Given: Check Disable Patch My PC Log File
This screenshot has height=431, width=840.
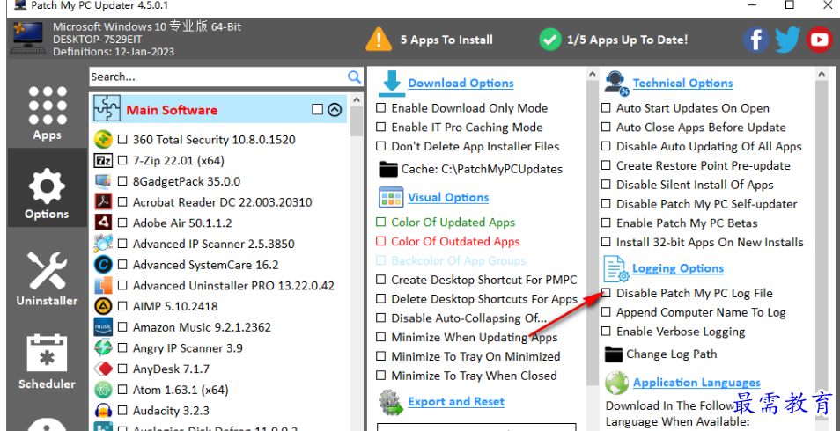Looking at the screenshot, I should (x=606, y=293).
